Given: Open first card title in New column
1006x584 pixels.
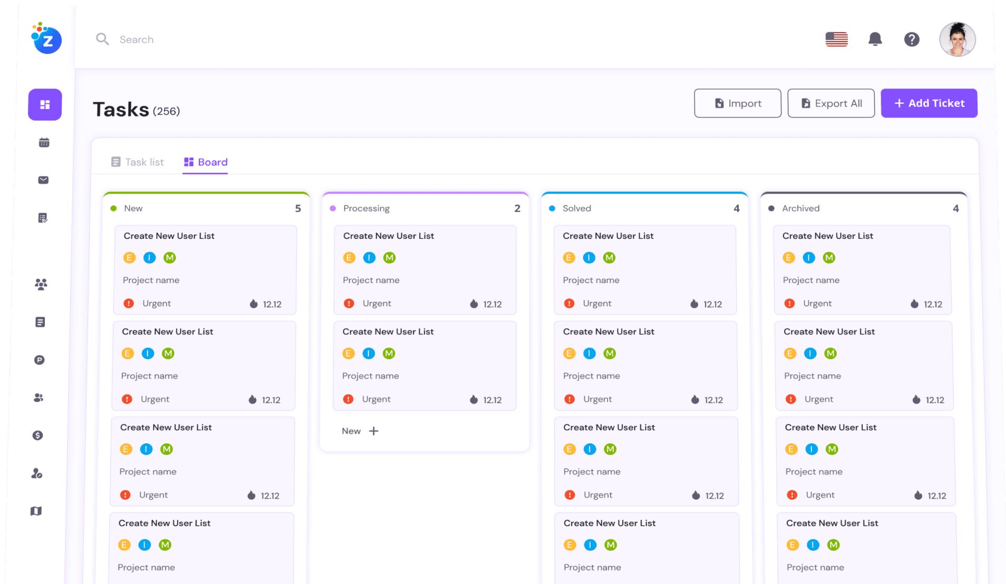Looking at the screenshot, I should pyautogui.click(x=169, y=236).
